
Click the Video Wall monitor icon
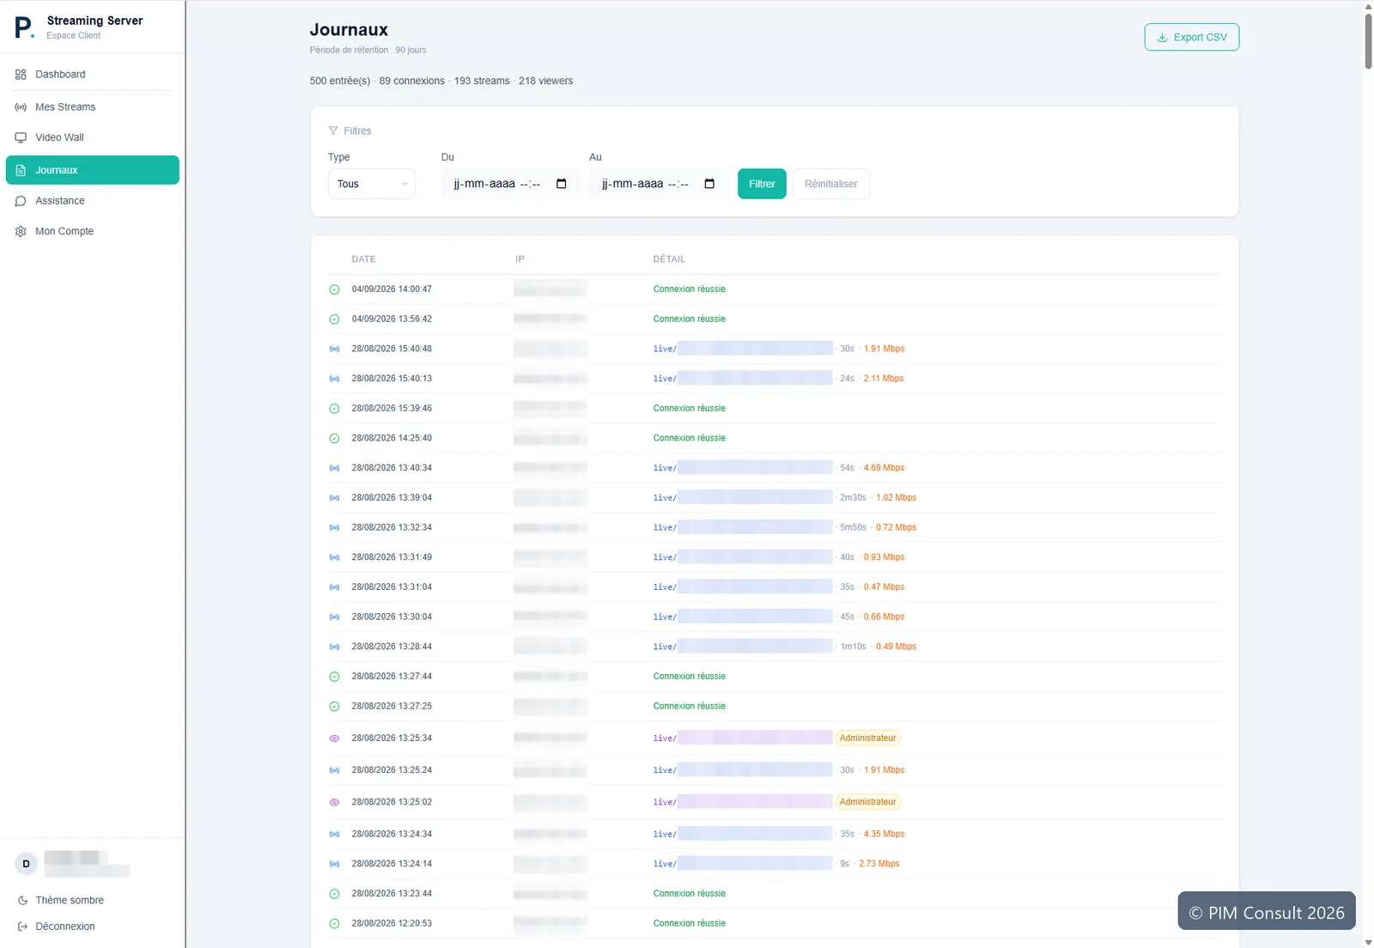point(21,137)
